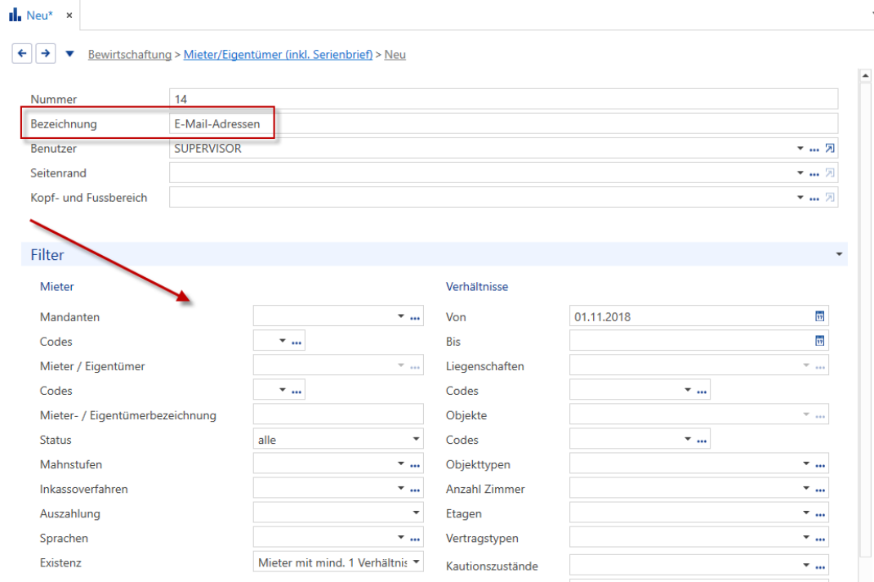The width and height of the screenshot is (874, 582).
Task: Go back with the left arrow button
Action: [22, 54]
